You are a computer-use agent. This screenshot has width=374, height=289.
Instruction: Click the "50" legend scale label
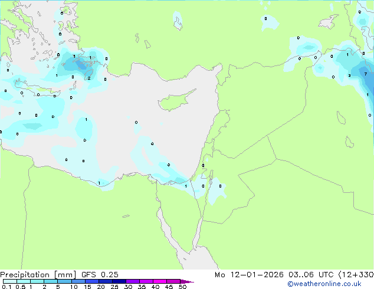[182, 287]
